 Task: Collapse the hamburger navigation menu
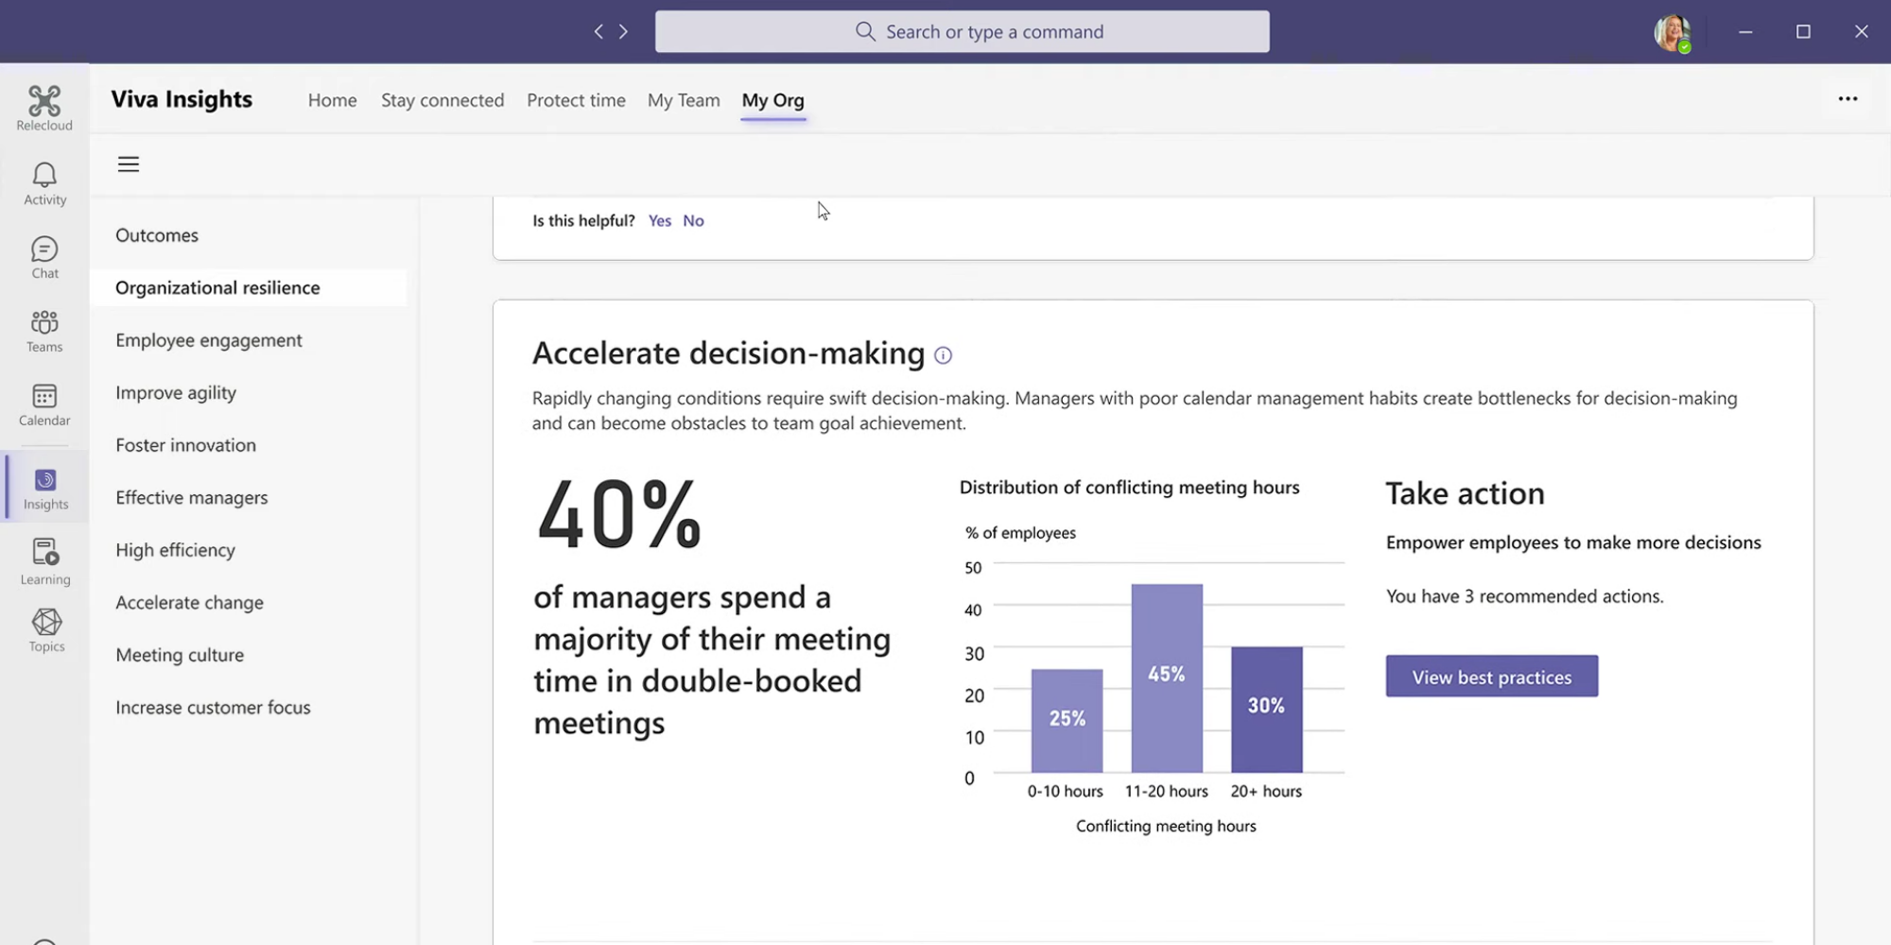129,164
